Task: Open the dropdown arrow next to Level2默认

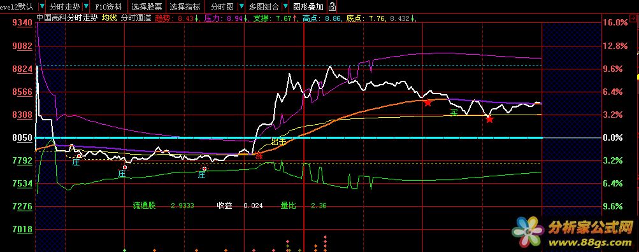Action: click(x=43, y=6)
